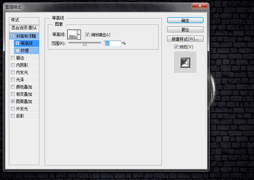Open the 描边 style settings label

pos(20,58)
